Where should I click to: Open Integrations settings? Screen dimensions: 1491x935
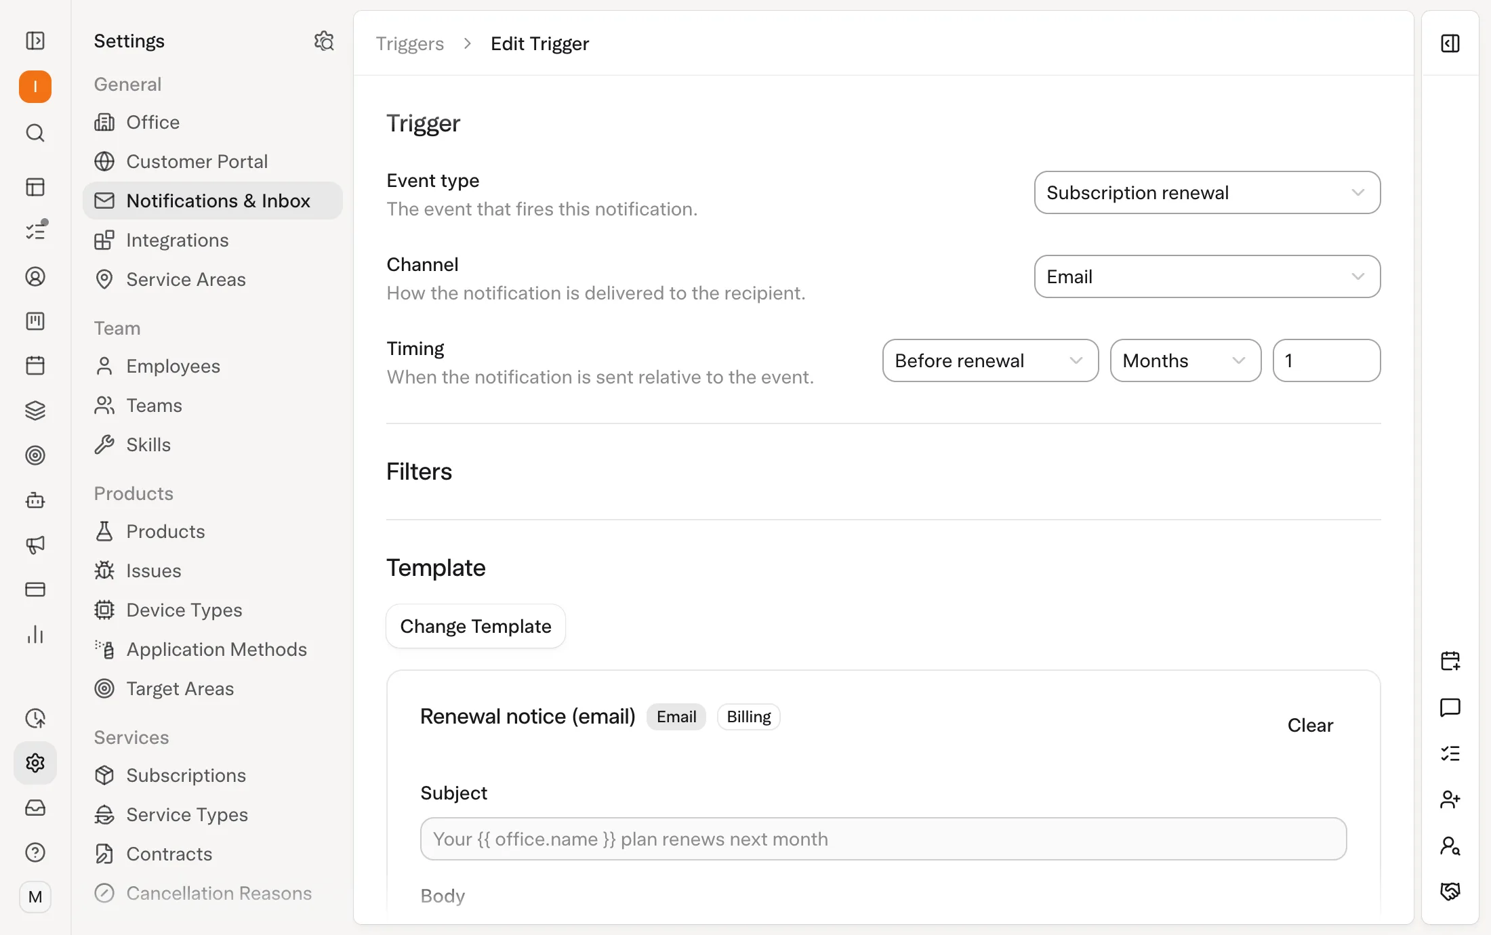[213, 240]
